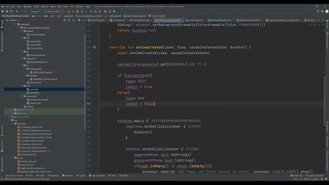Click the Search Everywhere magnifier icon

318,11
